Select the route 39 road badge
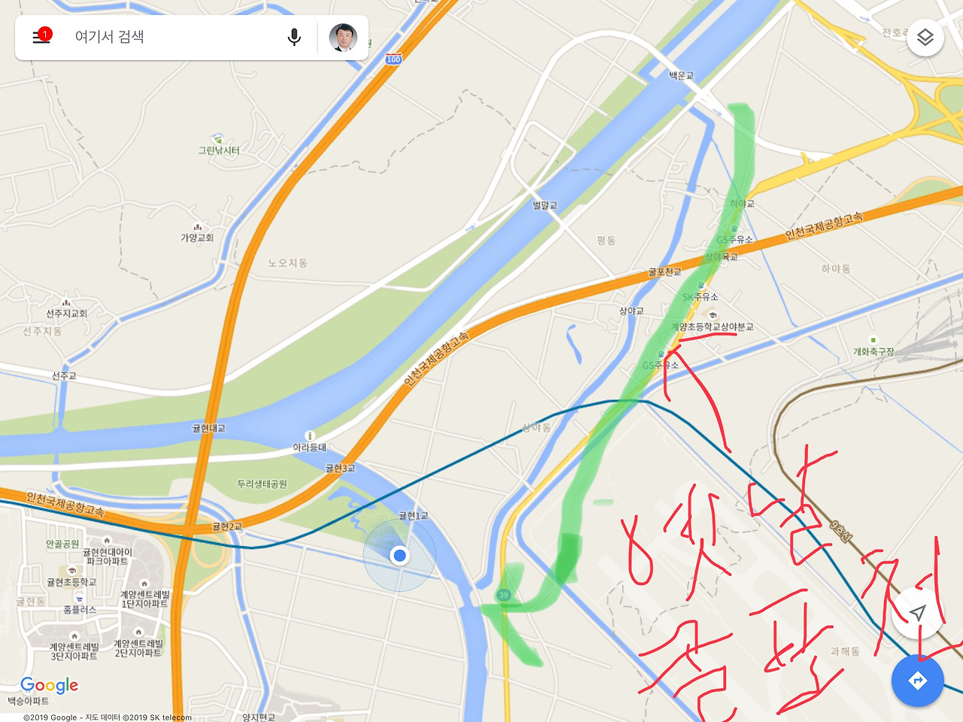963x722 pixels. click(x=503, y=595)
